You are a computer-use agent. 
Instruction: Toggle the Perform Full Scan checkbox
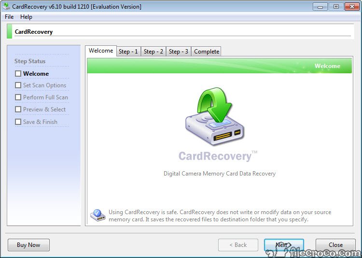(18, 97)
